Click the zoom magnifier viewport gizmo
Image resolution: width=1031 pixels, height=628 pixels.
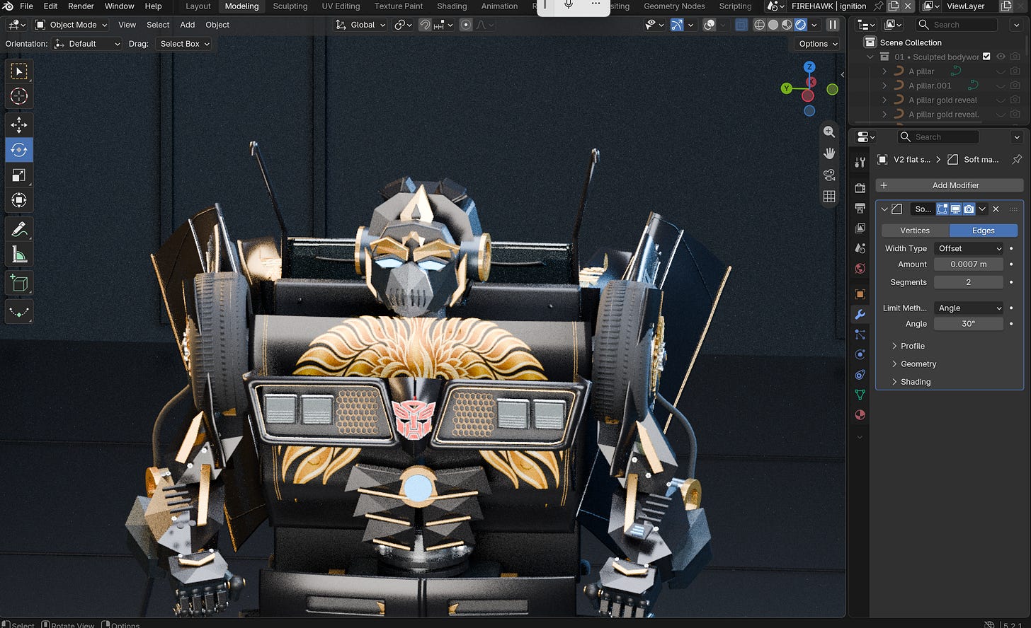pyautogui.click(x=829, y=132)
